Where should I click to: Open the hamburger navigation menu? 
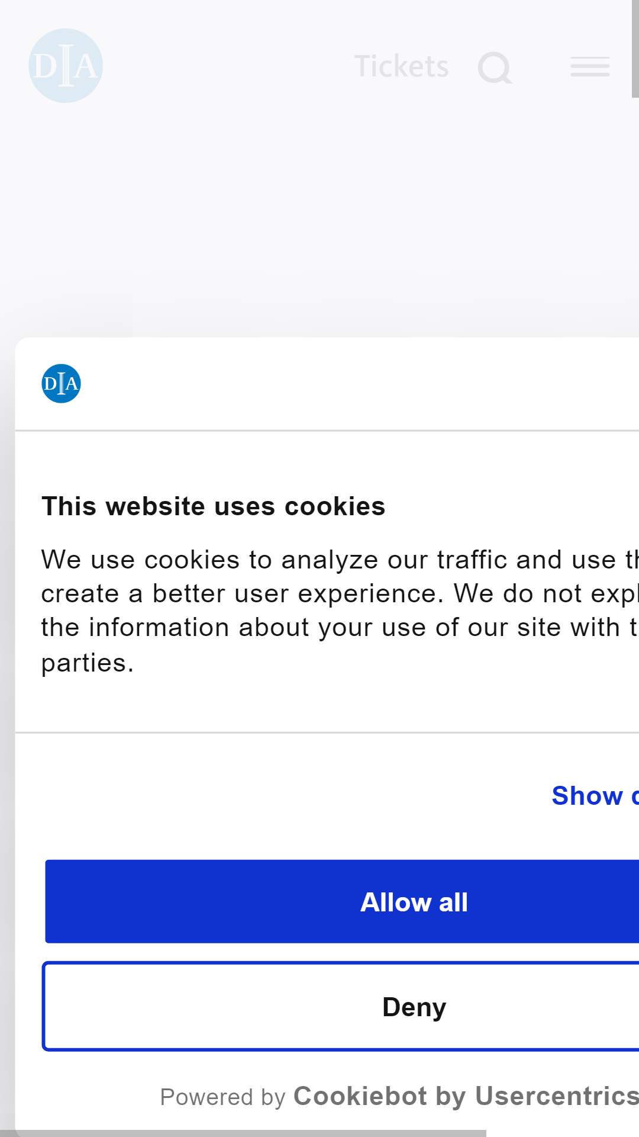point(590,66)
